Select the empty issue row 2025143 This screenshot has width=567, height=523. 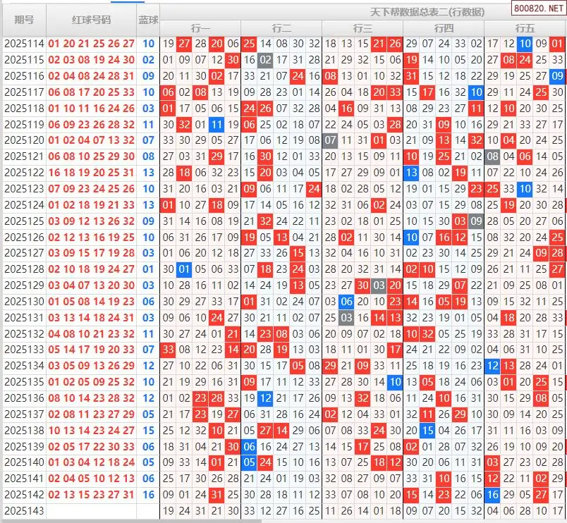pos(24,511)
